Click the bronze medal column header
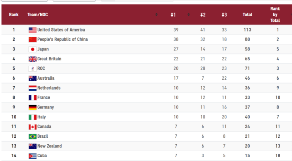The height and width of the screenshot is (161, 292). pos(224,15)
